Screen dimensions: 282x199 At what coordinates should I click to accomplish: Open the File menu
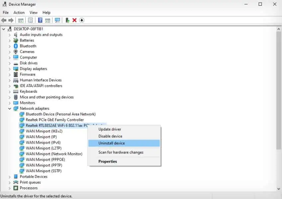(6, 13)
